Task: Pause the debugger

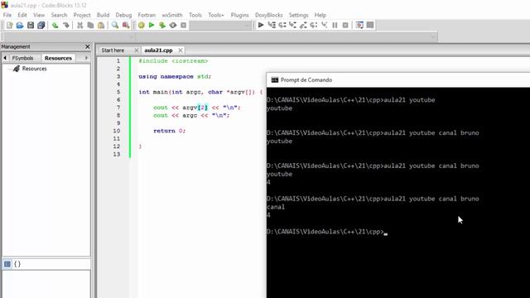Action: [335, 25]
